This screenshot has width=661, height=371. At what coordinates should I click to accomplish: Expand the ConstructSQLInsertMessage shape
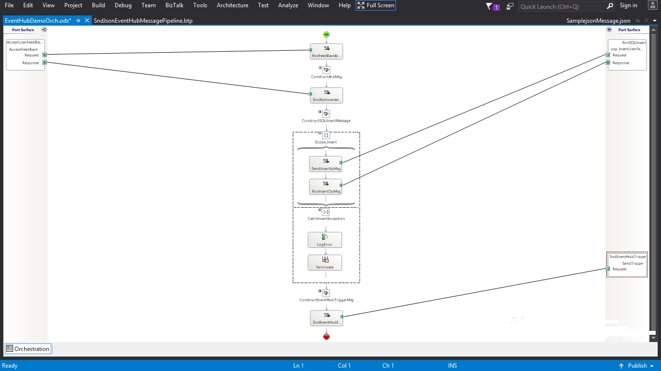320,112
